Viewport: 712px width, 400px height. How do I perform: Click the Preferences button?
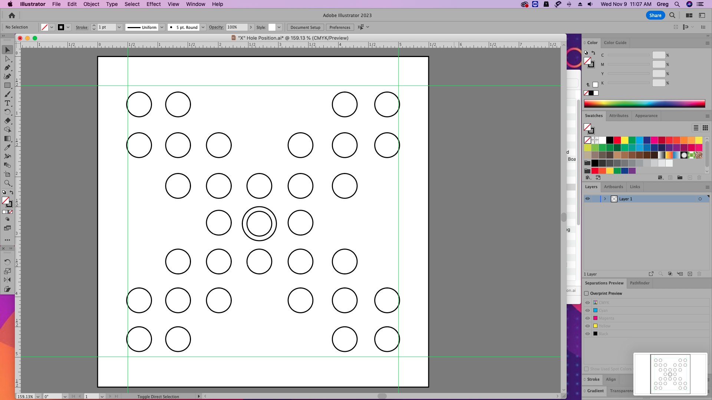coord(339,27)
